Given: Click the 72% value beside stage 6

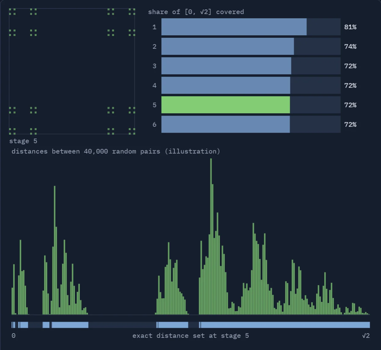Looking at the screenshot, I should pyautogui.click(x=350, y=124).
